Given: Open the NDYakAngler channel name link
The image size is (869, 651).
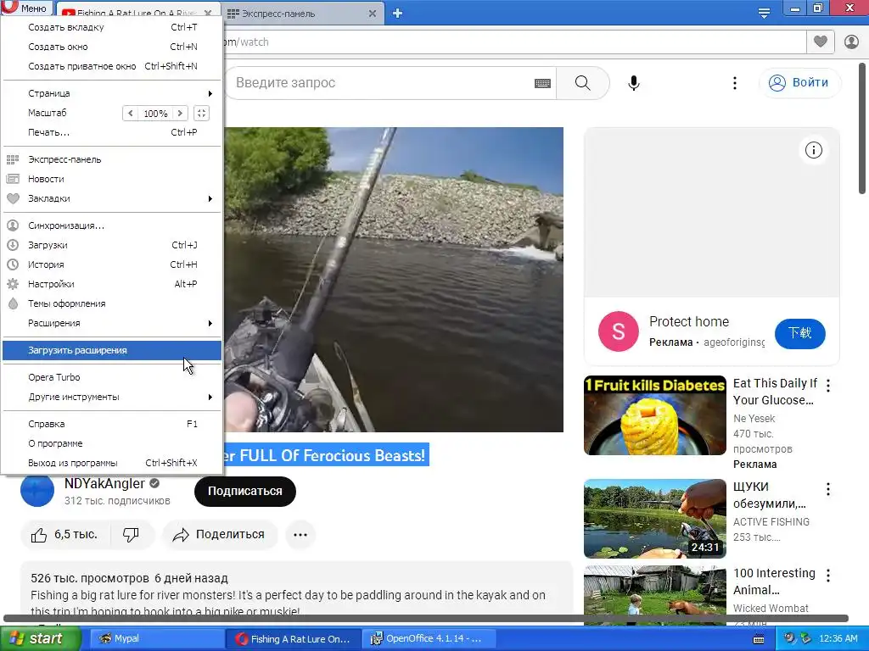Looking at the screenshot, I should point(104,483).
